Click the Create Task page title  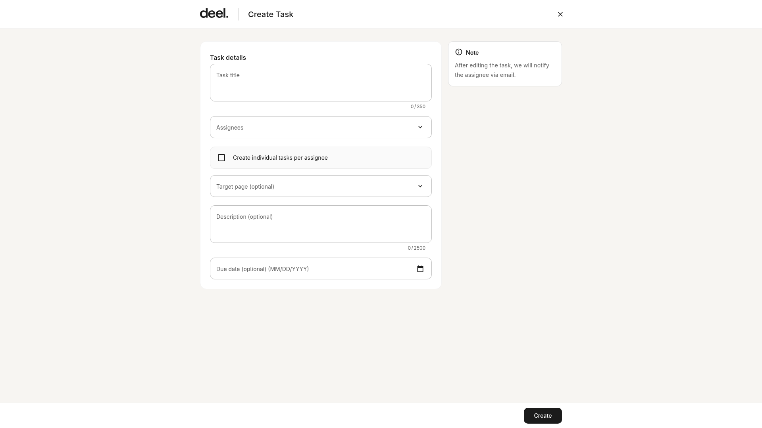[x=271, y=14]
